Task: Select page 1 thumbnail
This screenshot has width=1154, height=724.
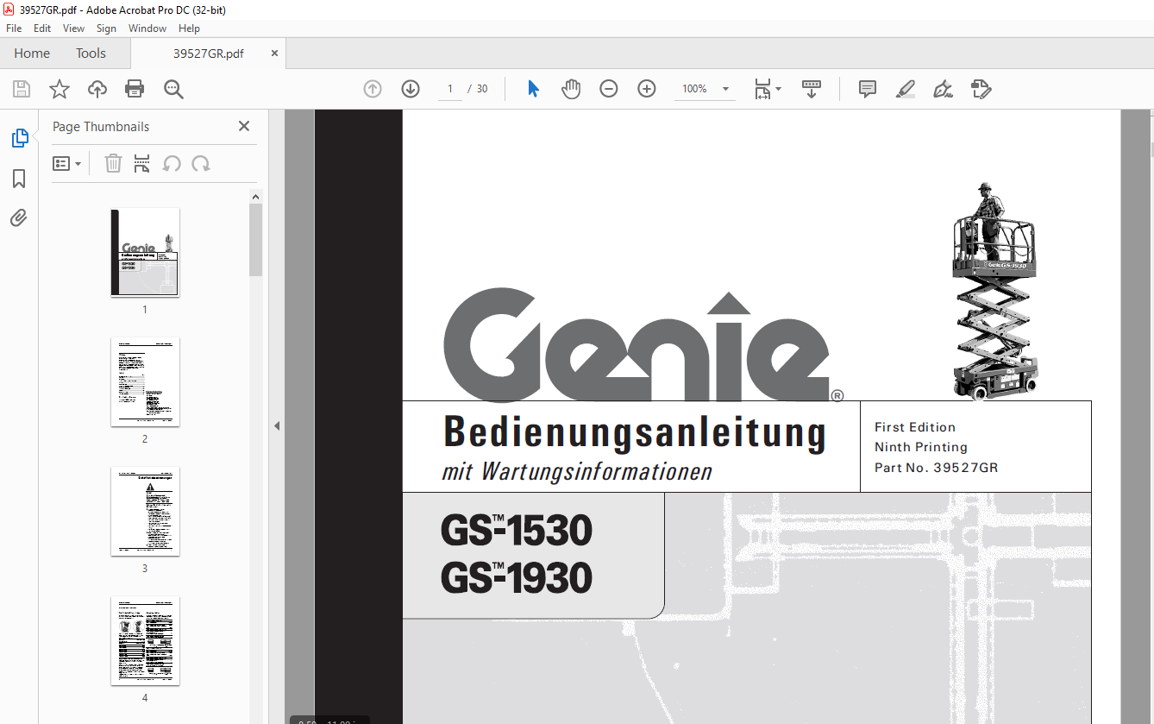Action: [x=145, y=252]
